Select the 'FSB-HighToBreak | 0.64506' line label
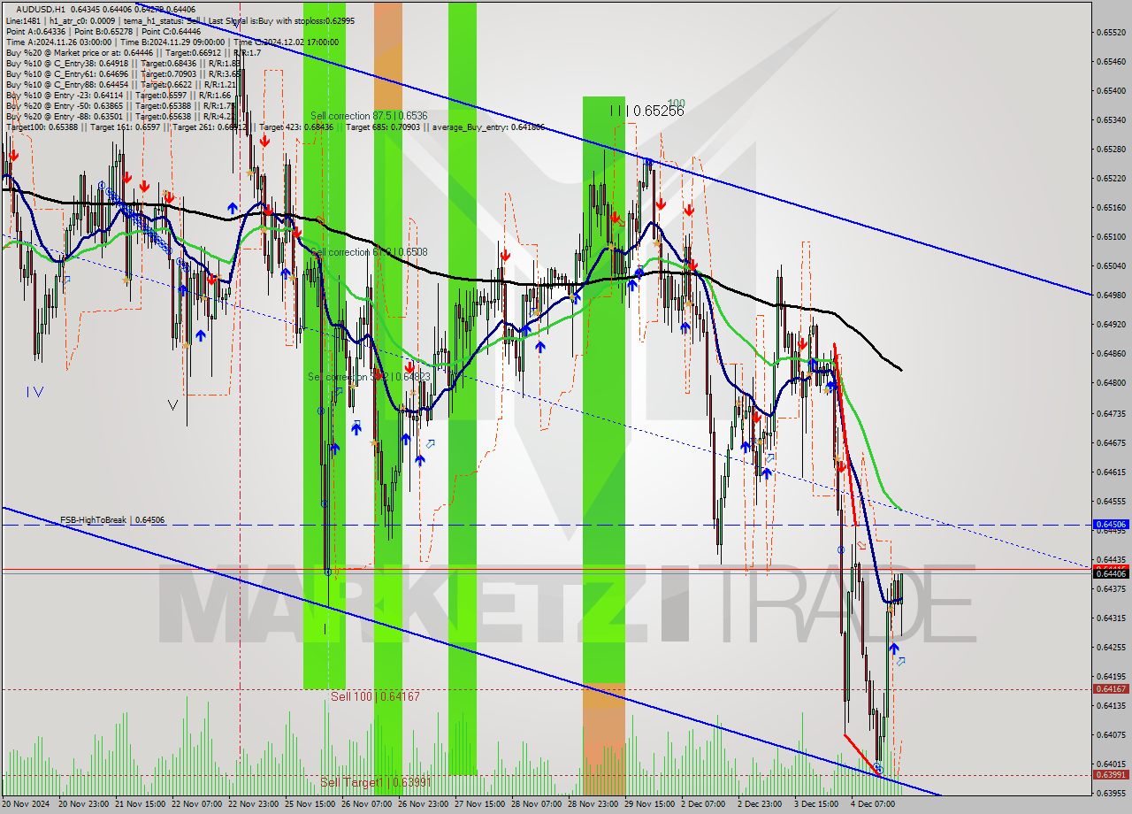 coord(112,520)
